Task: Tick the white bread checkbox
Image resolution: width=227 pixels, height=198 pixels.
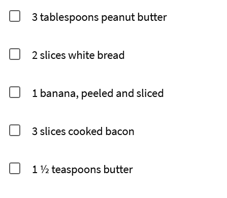Action: (x=15, y=54)
